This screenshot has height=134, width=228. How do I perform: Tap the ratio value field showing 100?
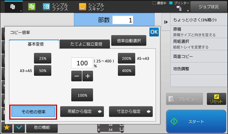[x=82, y=63]
